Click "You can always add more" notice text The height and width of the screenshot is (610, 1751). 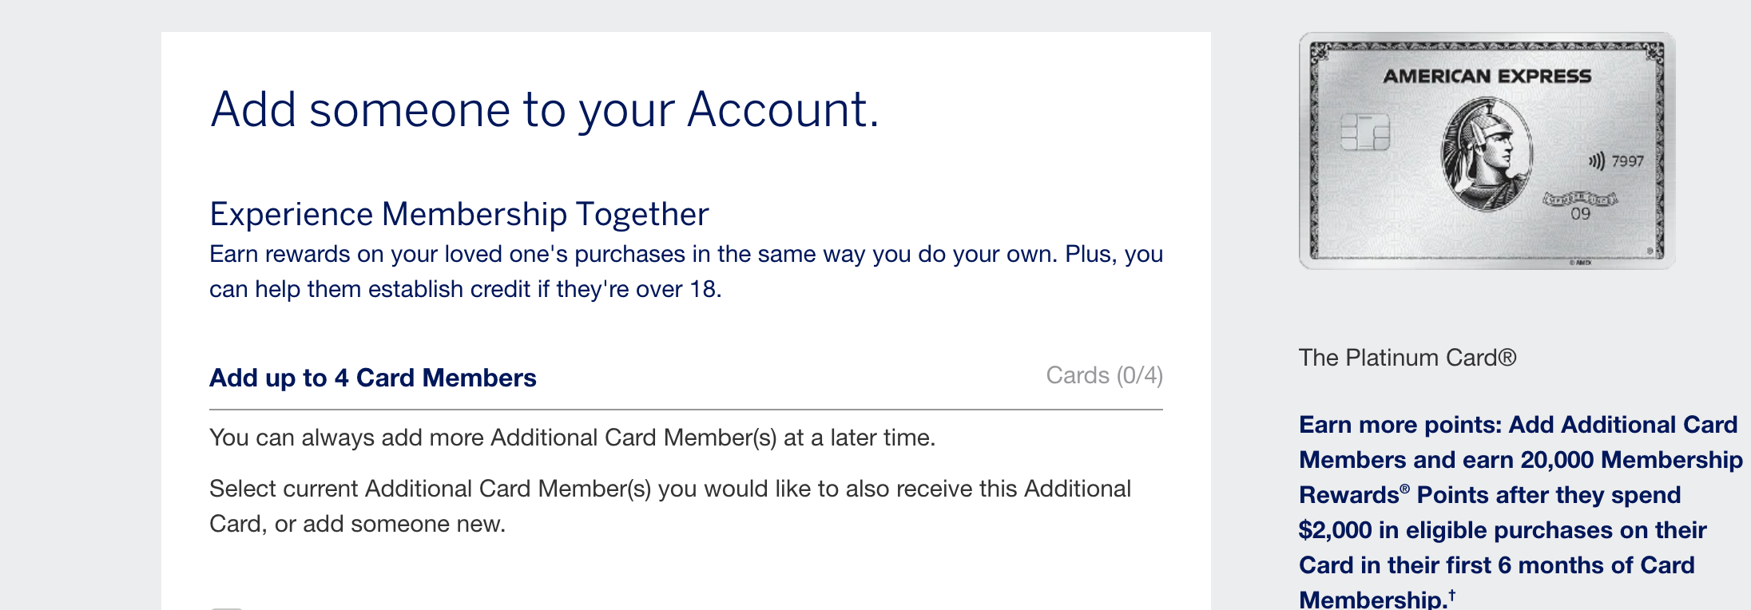pos(572,438)
